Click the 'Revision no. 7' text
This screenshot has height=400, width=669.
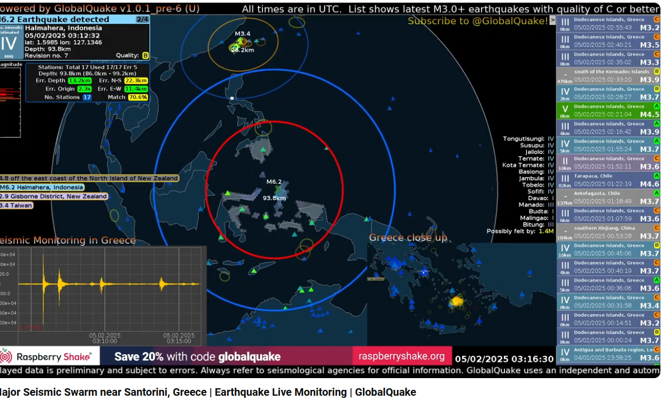[46, 56]
